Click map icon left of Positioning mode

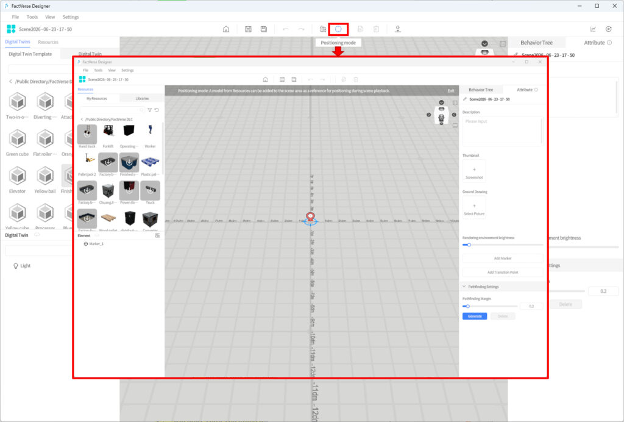(323, 29)
